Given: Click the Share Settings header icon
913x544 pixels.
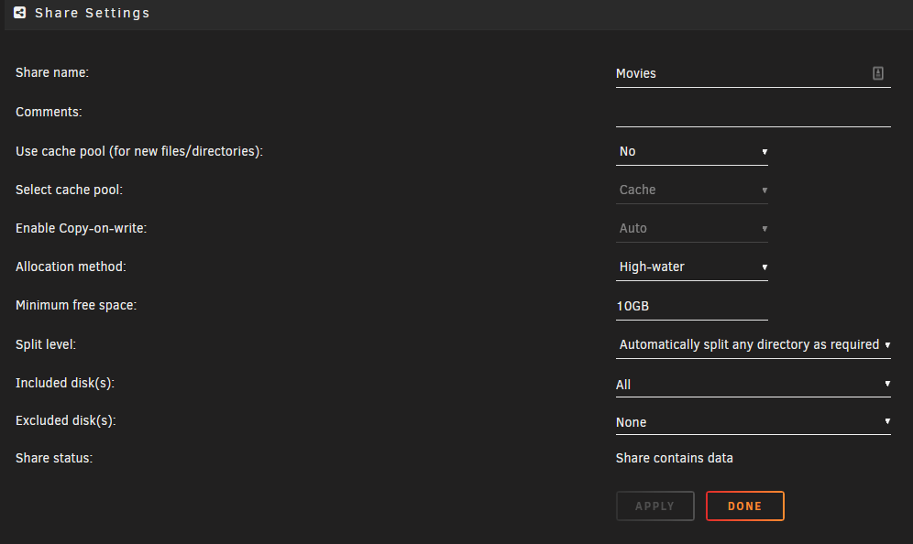Looking at the screenshot, I should (x=20, y=12).
